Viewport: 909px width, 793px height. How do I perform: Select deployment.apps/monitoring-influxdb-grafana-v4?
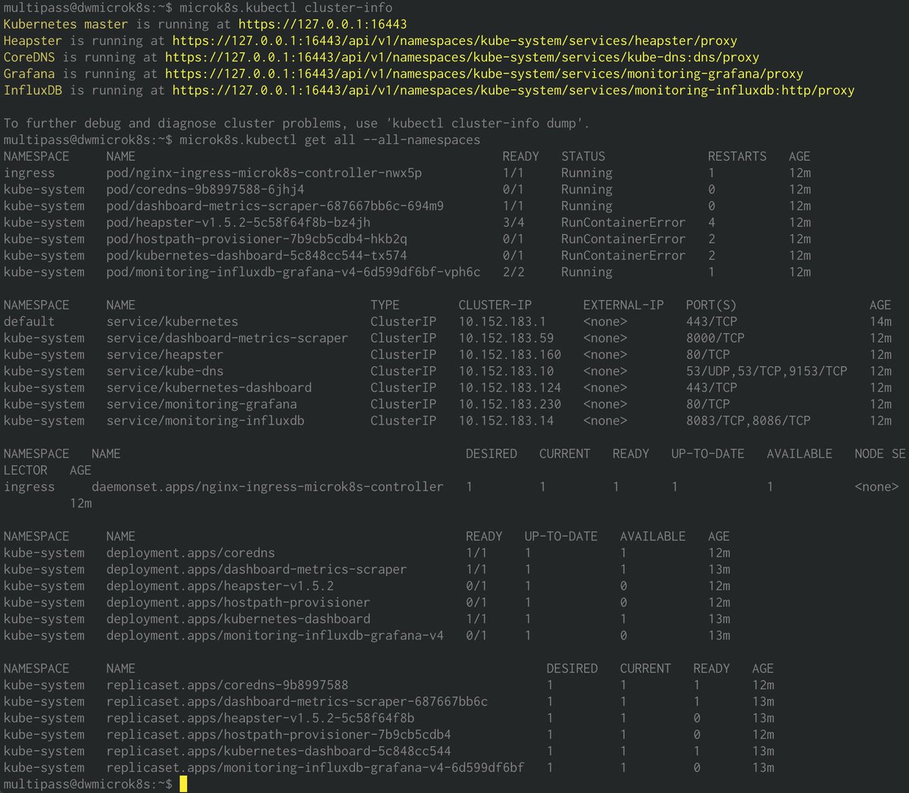point(275,636)
